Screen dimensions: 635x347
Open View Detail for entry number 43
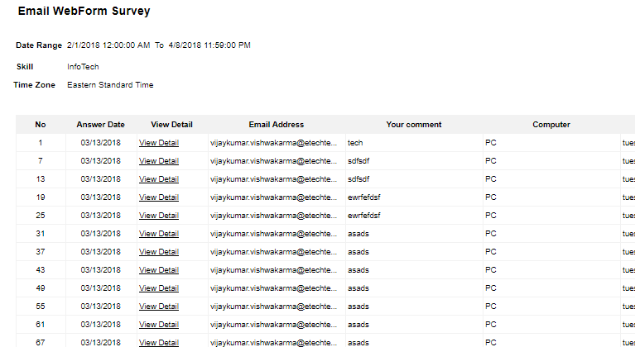click(158, 270)
